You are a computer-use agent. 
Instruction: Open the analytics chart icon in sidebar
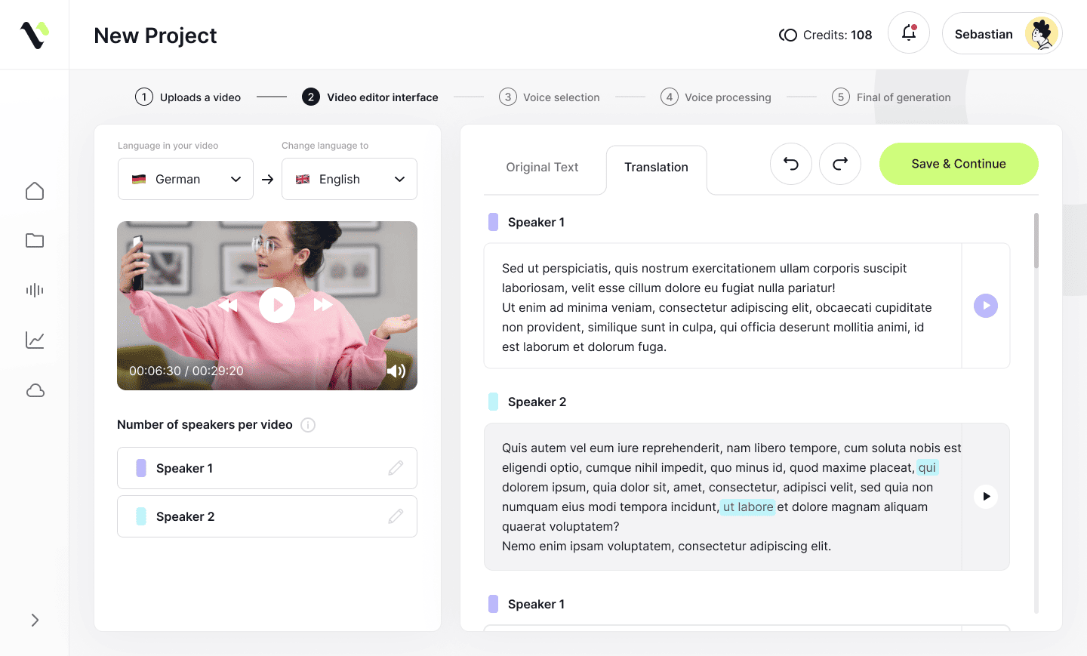point(35,340)
